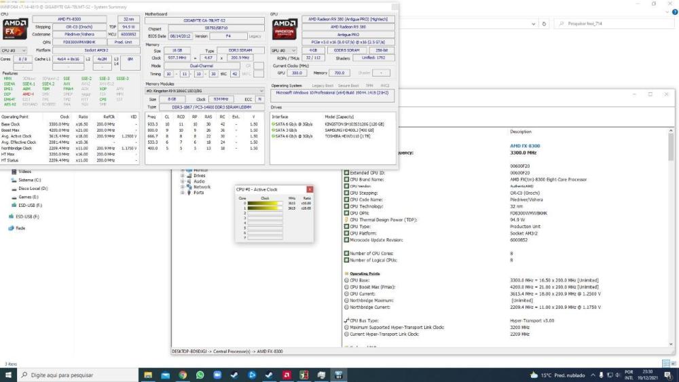Open the memory module Kingston selector dropdown
This screenshot has height=382, width=679.
pyautogui.click(x=205, y=90)
